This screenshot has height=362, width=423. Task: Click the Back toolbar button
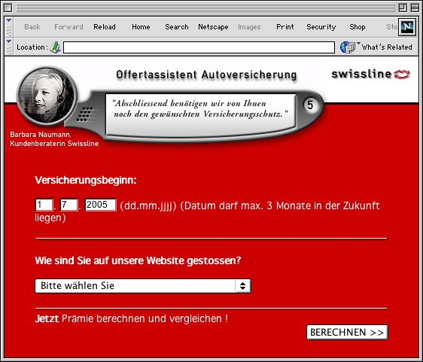(32, 27)
